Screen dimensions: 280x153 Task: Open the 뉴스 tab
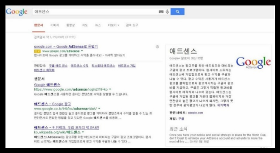[98, 25]
